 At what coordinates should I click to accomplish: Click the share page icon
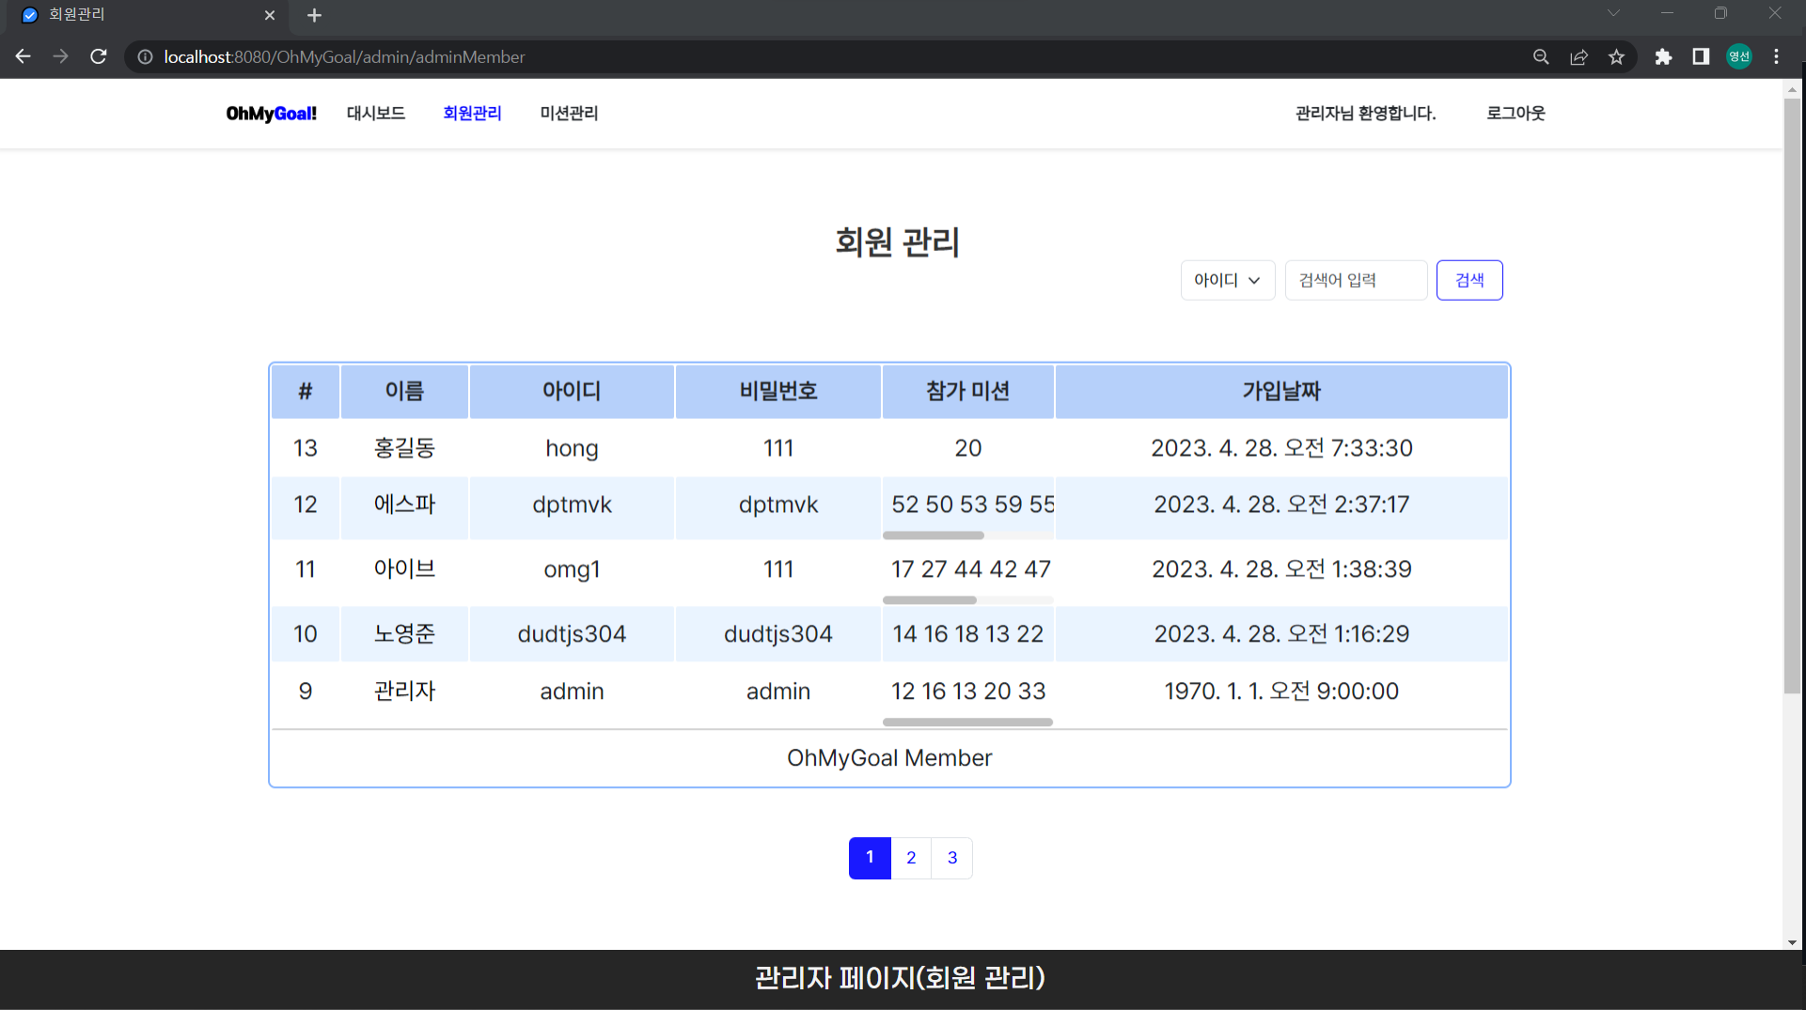(1579, 56)
